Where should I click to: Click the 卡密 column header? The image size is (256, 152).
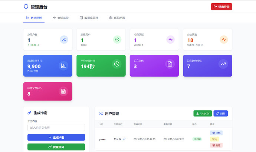(x=101, y=124)
